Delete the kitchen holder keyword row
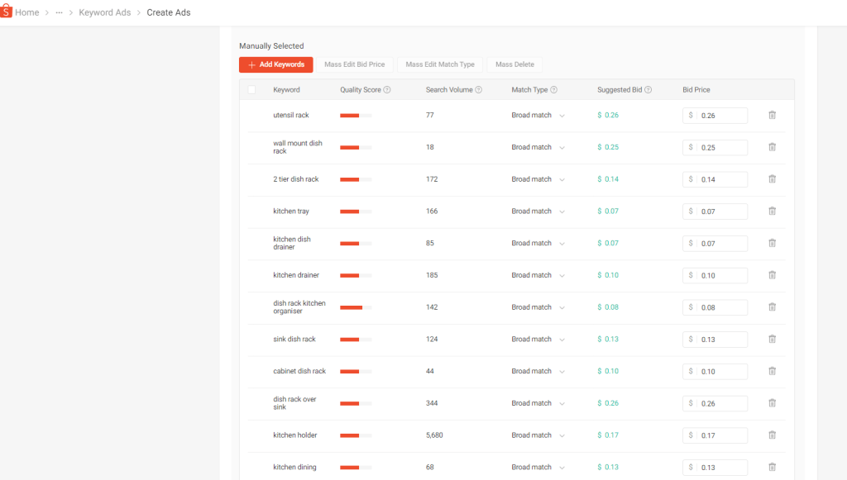The image size is (847, 480). click(x=772, y=435)
